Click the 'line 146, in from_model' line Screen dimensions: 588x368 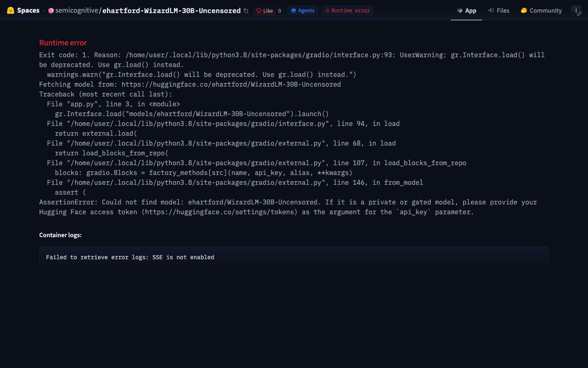tap(235, 182)
